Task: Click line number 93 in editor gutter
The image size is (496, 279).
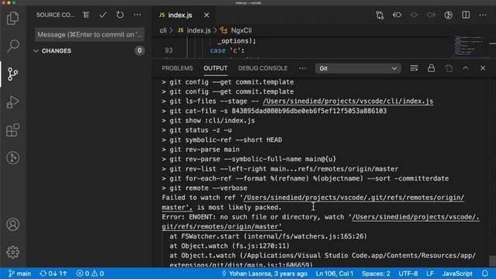Action: [x=169, y=50]
